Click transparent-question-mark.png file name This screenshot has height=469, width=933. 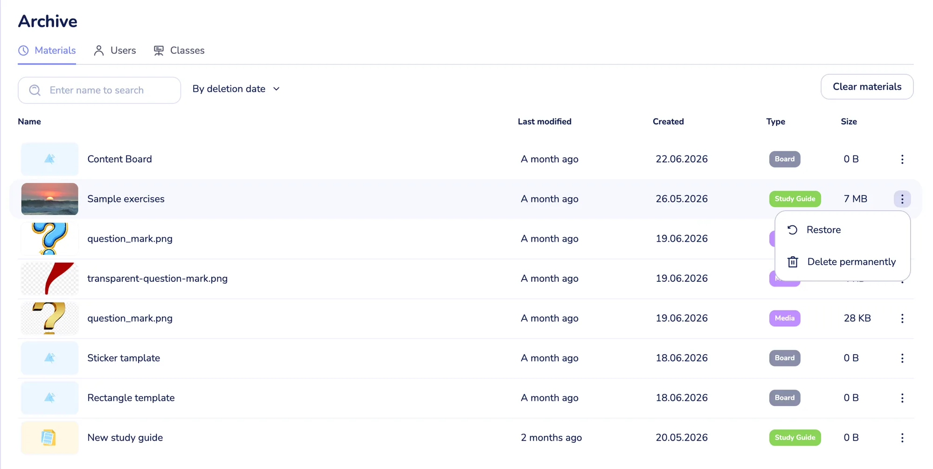point(157,279)
